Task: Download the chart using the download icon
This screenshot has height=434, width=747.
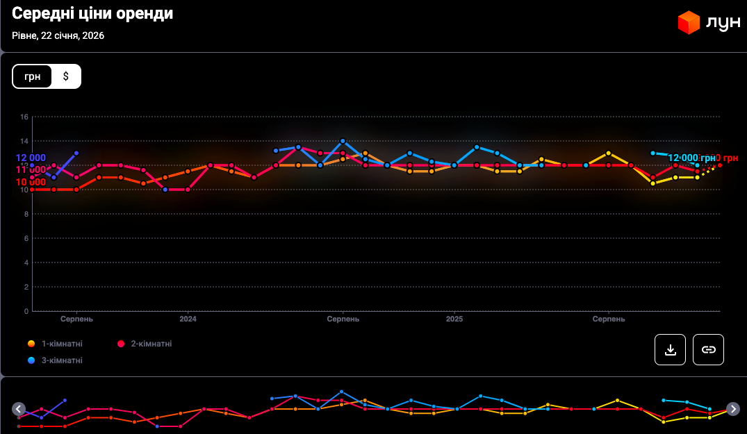Action: (x=670, y=349)
